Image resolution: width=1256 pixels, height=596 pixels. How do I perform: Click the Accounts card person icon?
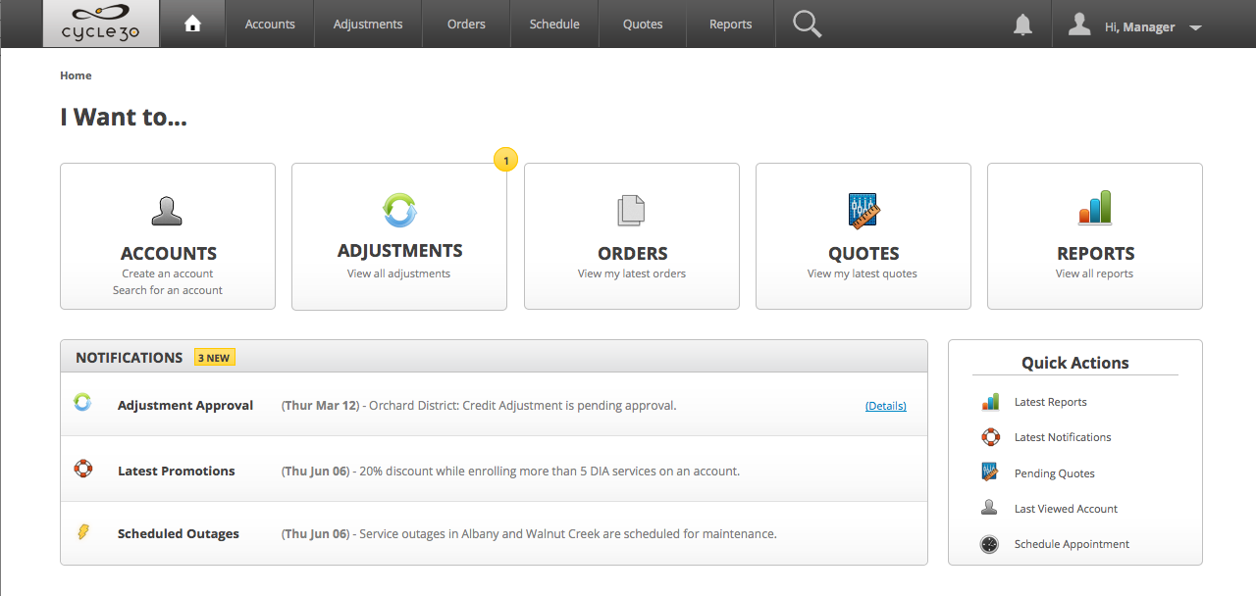(x=167, y=211)
